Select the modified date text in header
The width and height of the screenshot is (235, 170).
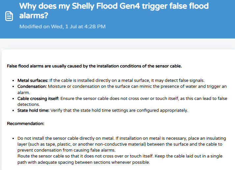click(62, 27)
